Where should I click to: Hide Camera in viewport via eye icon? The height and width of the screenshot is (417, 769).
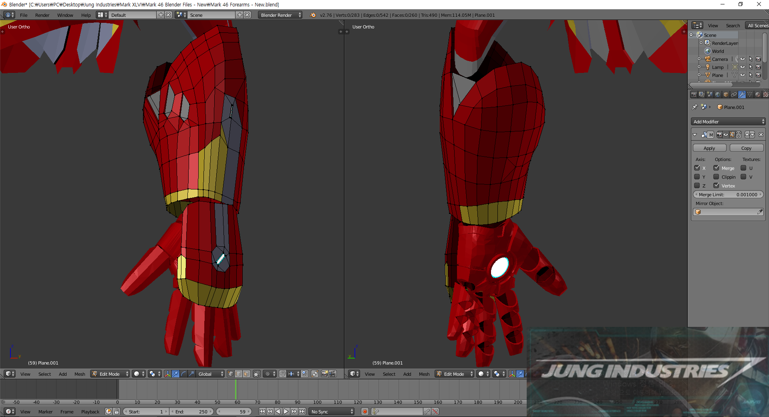(x=743, y=59)
